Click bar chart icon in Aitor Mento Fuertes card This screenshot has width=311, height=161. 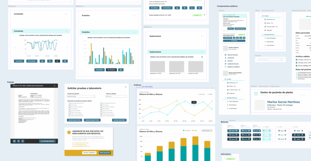click(x=234, y=38)
